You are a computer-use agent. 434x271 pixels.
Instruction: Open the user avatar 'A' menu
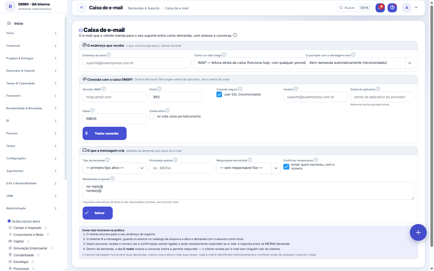click(407, 8)
